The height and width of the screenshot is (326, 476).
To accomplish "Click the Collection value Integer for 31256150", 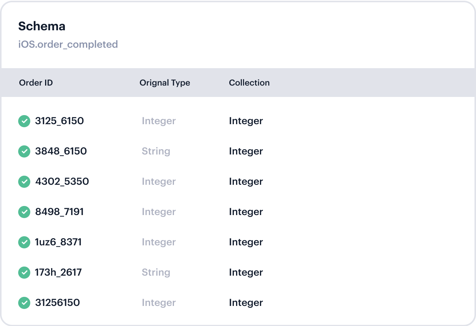I will tap(246, 303).
